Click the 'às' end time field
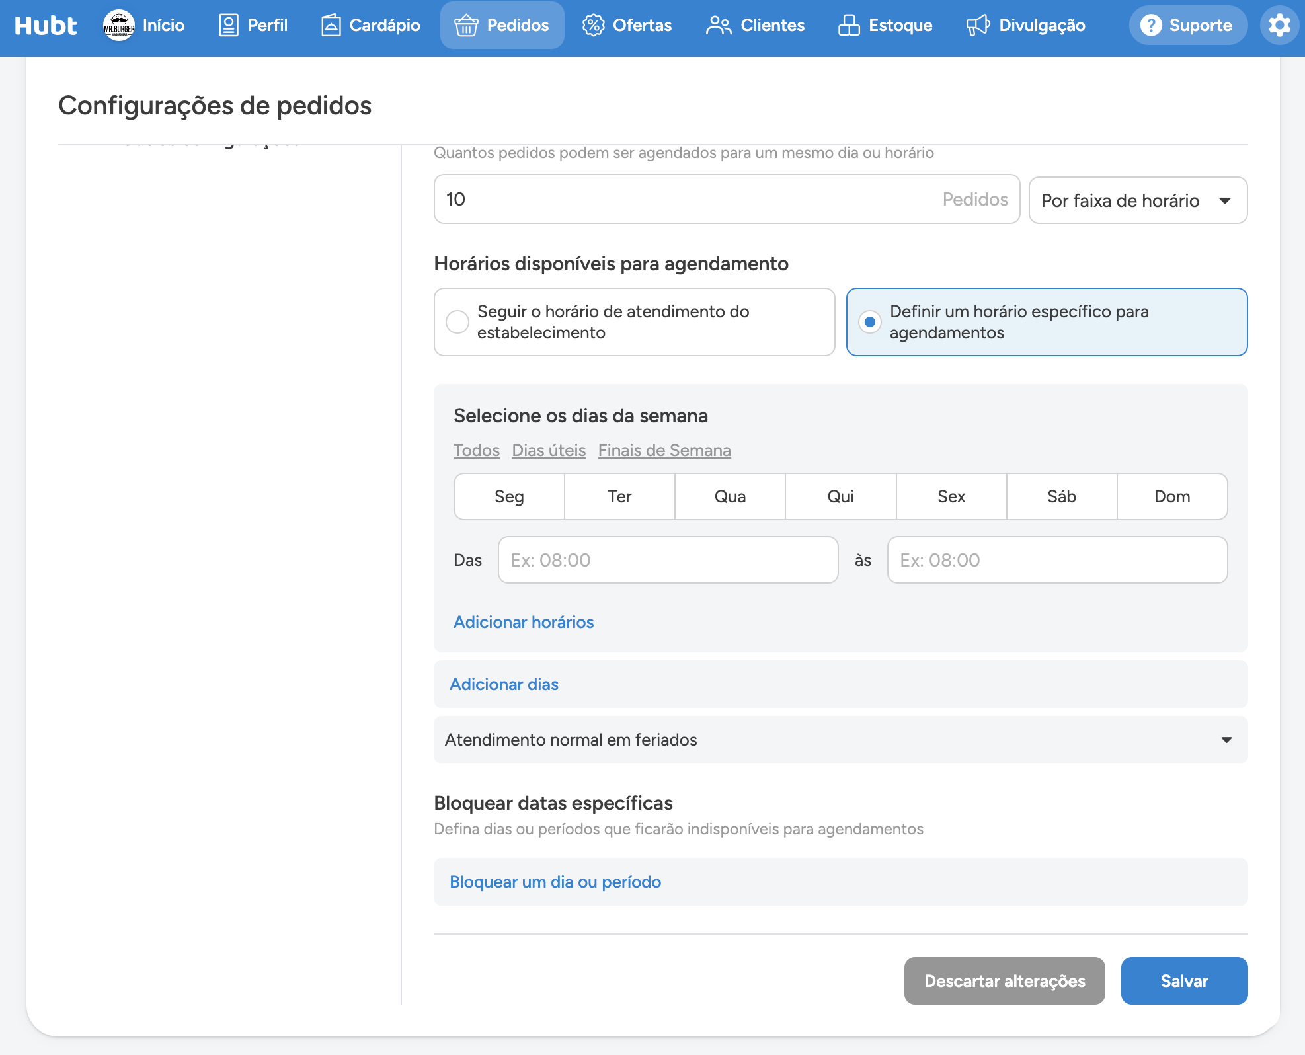Screen dimensions: 1305x1055 1057,560
